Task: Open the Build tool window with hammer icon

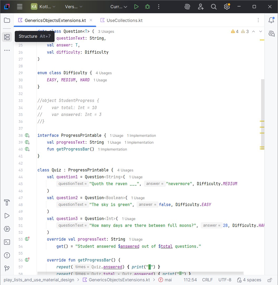Action: coord(7,203)
